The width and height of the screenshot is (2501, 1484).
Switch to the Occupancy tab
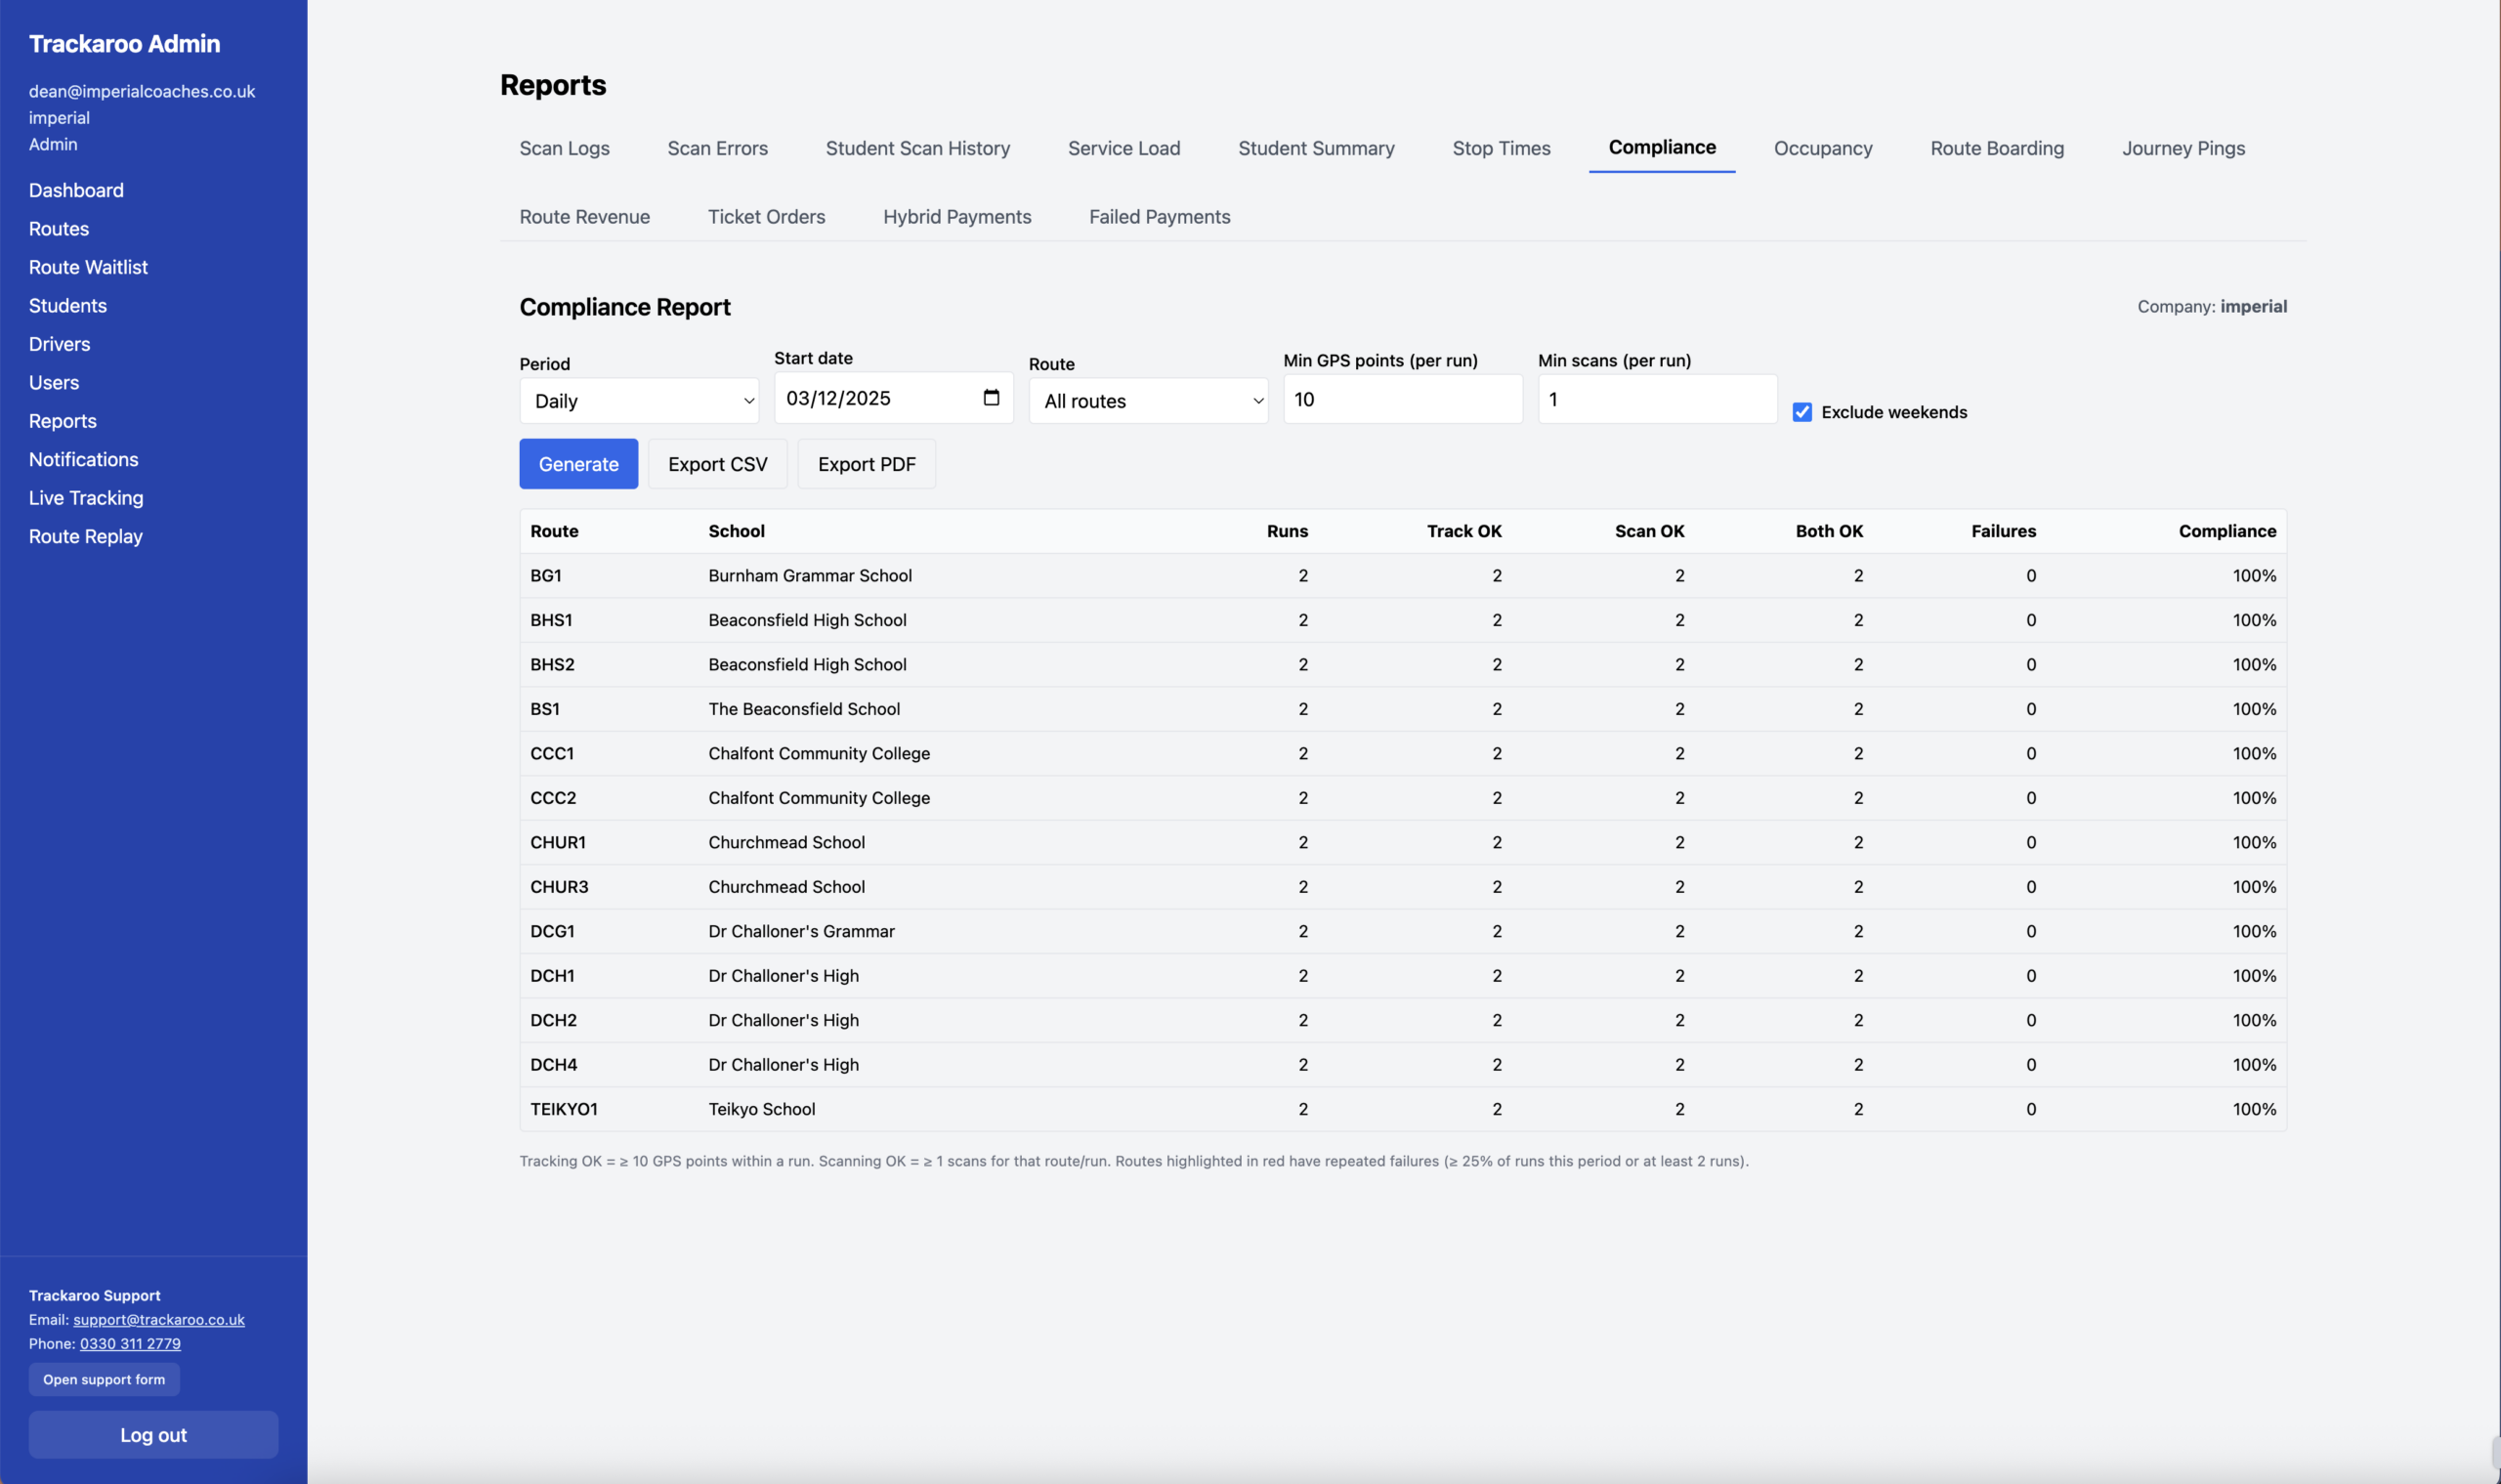(1822, 148)
